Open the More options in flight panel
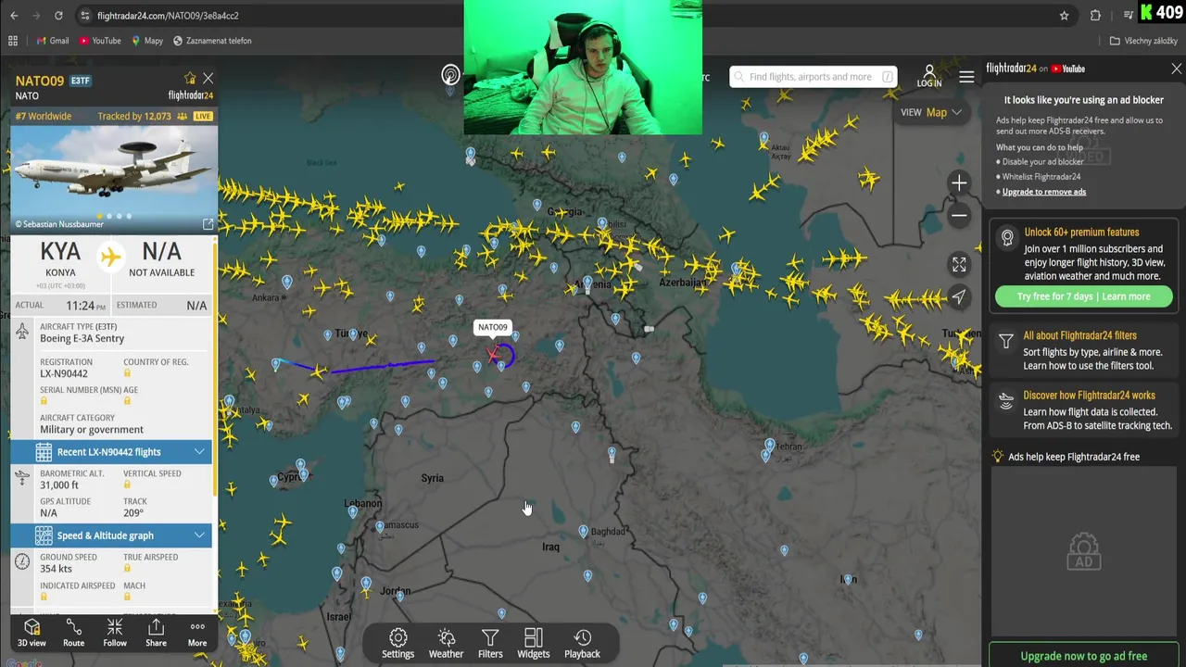 pyautogui.click(x=197, y=633)
